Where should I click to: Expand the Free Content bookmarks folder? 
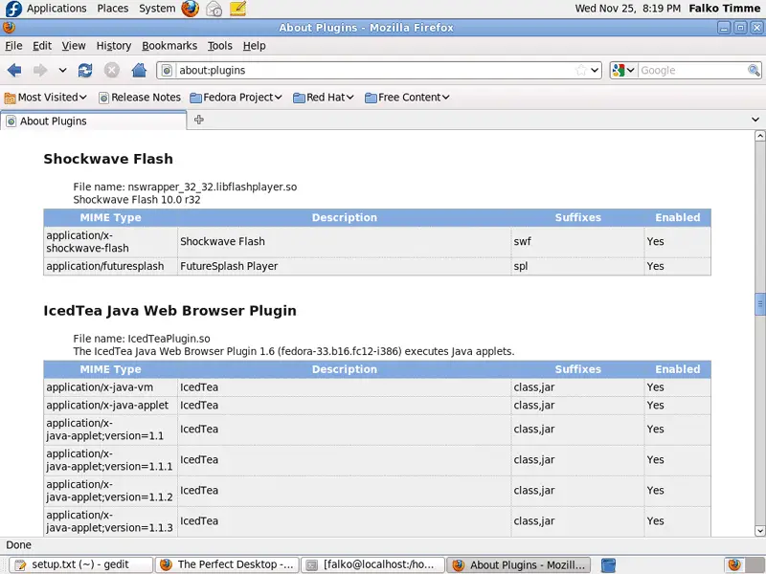(x=407, y=98)
